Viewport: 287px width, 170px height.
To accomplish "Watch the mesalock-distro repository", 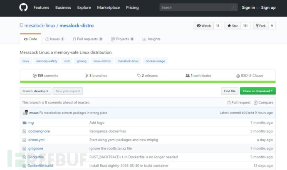I will click(x=203, y=26).
